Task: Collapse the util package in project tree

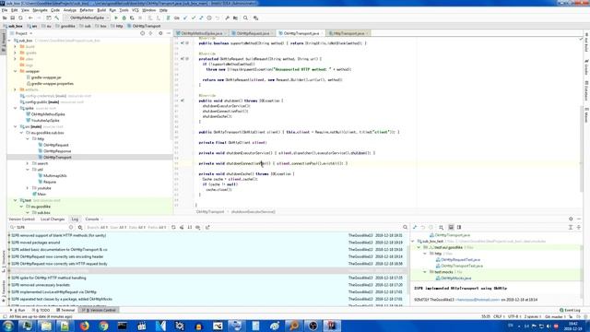Action: (x=28, y=170)
